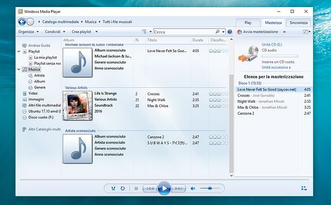Sort by the Titolo column header

(152, 40)
